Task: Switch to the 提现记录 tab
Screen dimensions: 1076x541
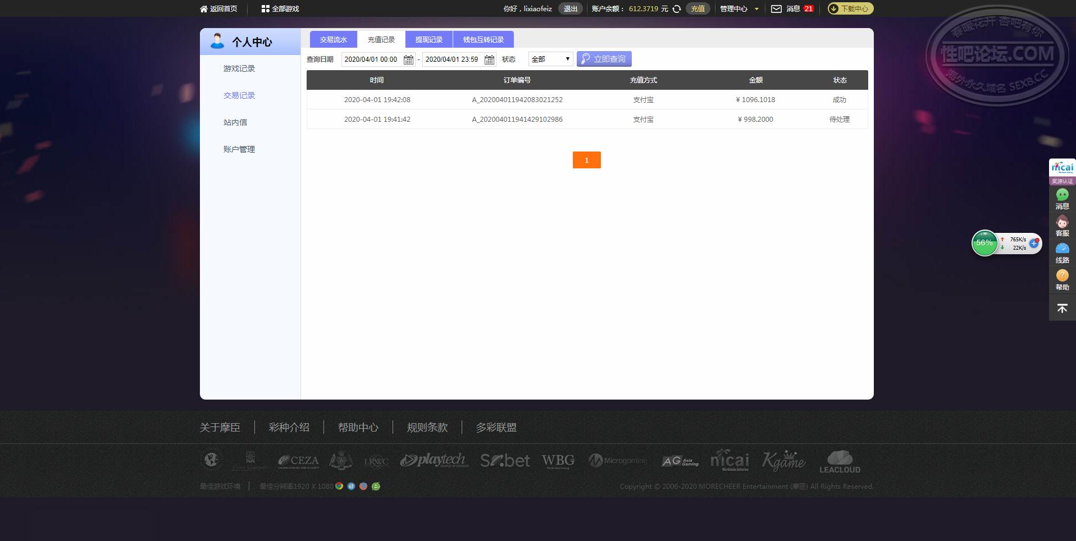Action: point(429,39)
